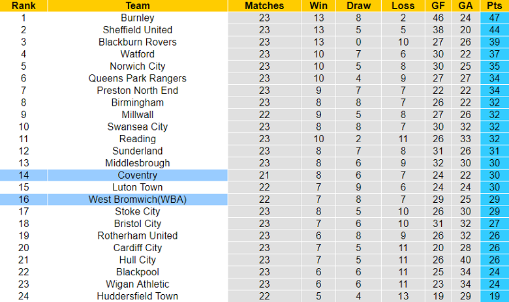
Task: Click Burnley's 47 points cell
Action: 495,18
